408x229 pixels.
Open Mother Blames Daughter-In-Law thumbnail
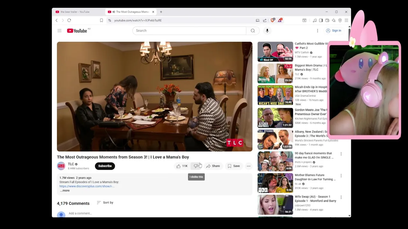pos(275,183)
